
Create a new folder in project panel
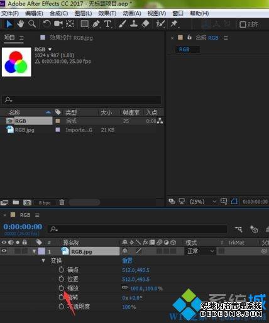point(16,202)
